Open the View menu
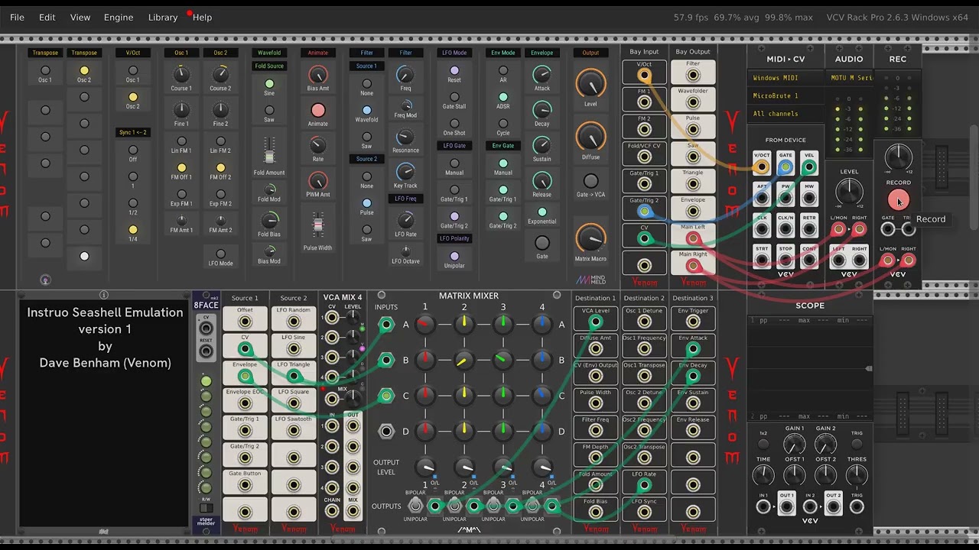The width and height of the screenshot is (979, 550). 80,17
